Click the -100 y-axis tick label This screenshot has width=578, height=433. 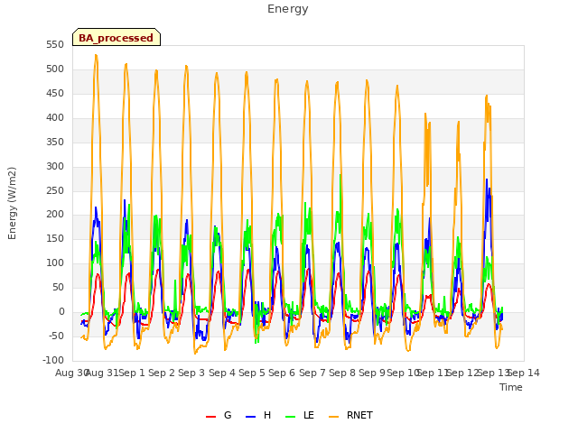point(53,360)
